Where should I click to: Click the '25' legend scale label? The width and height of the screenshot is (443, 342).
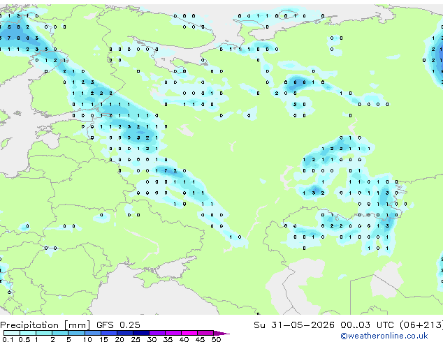click(x=136, y=339)
